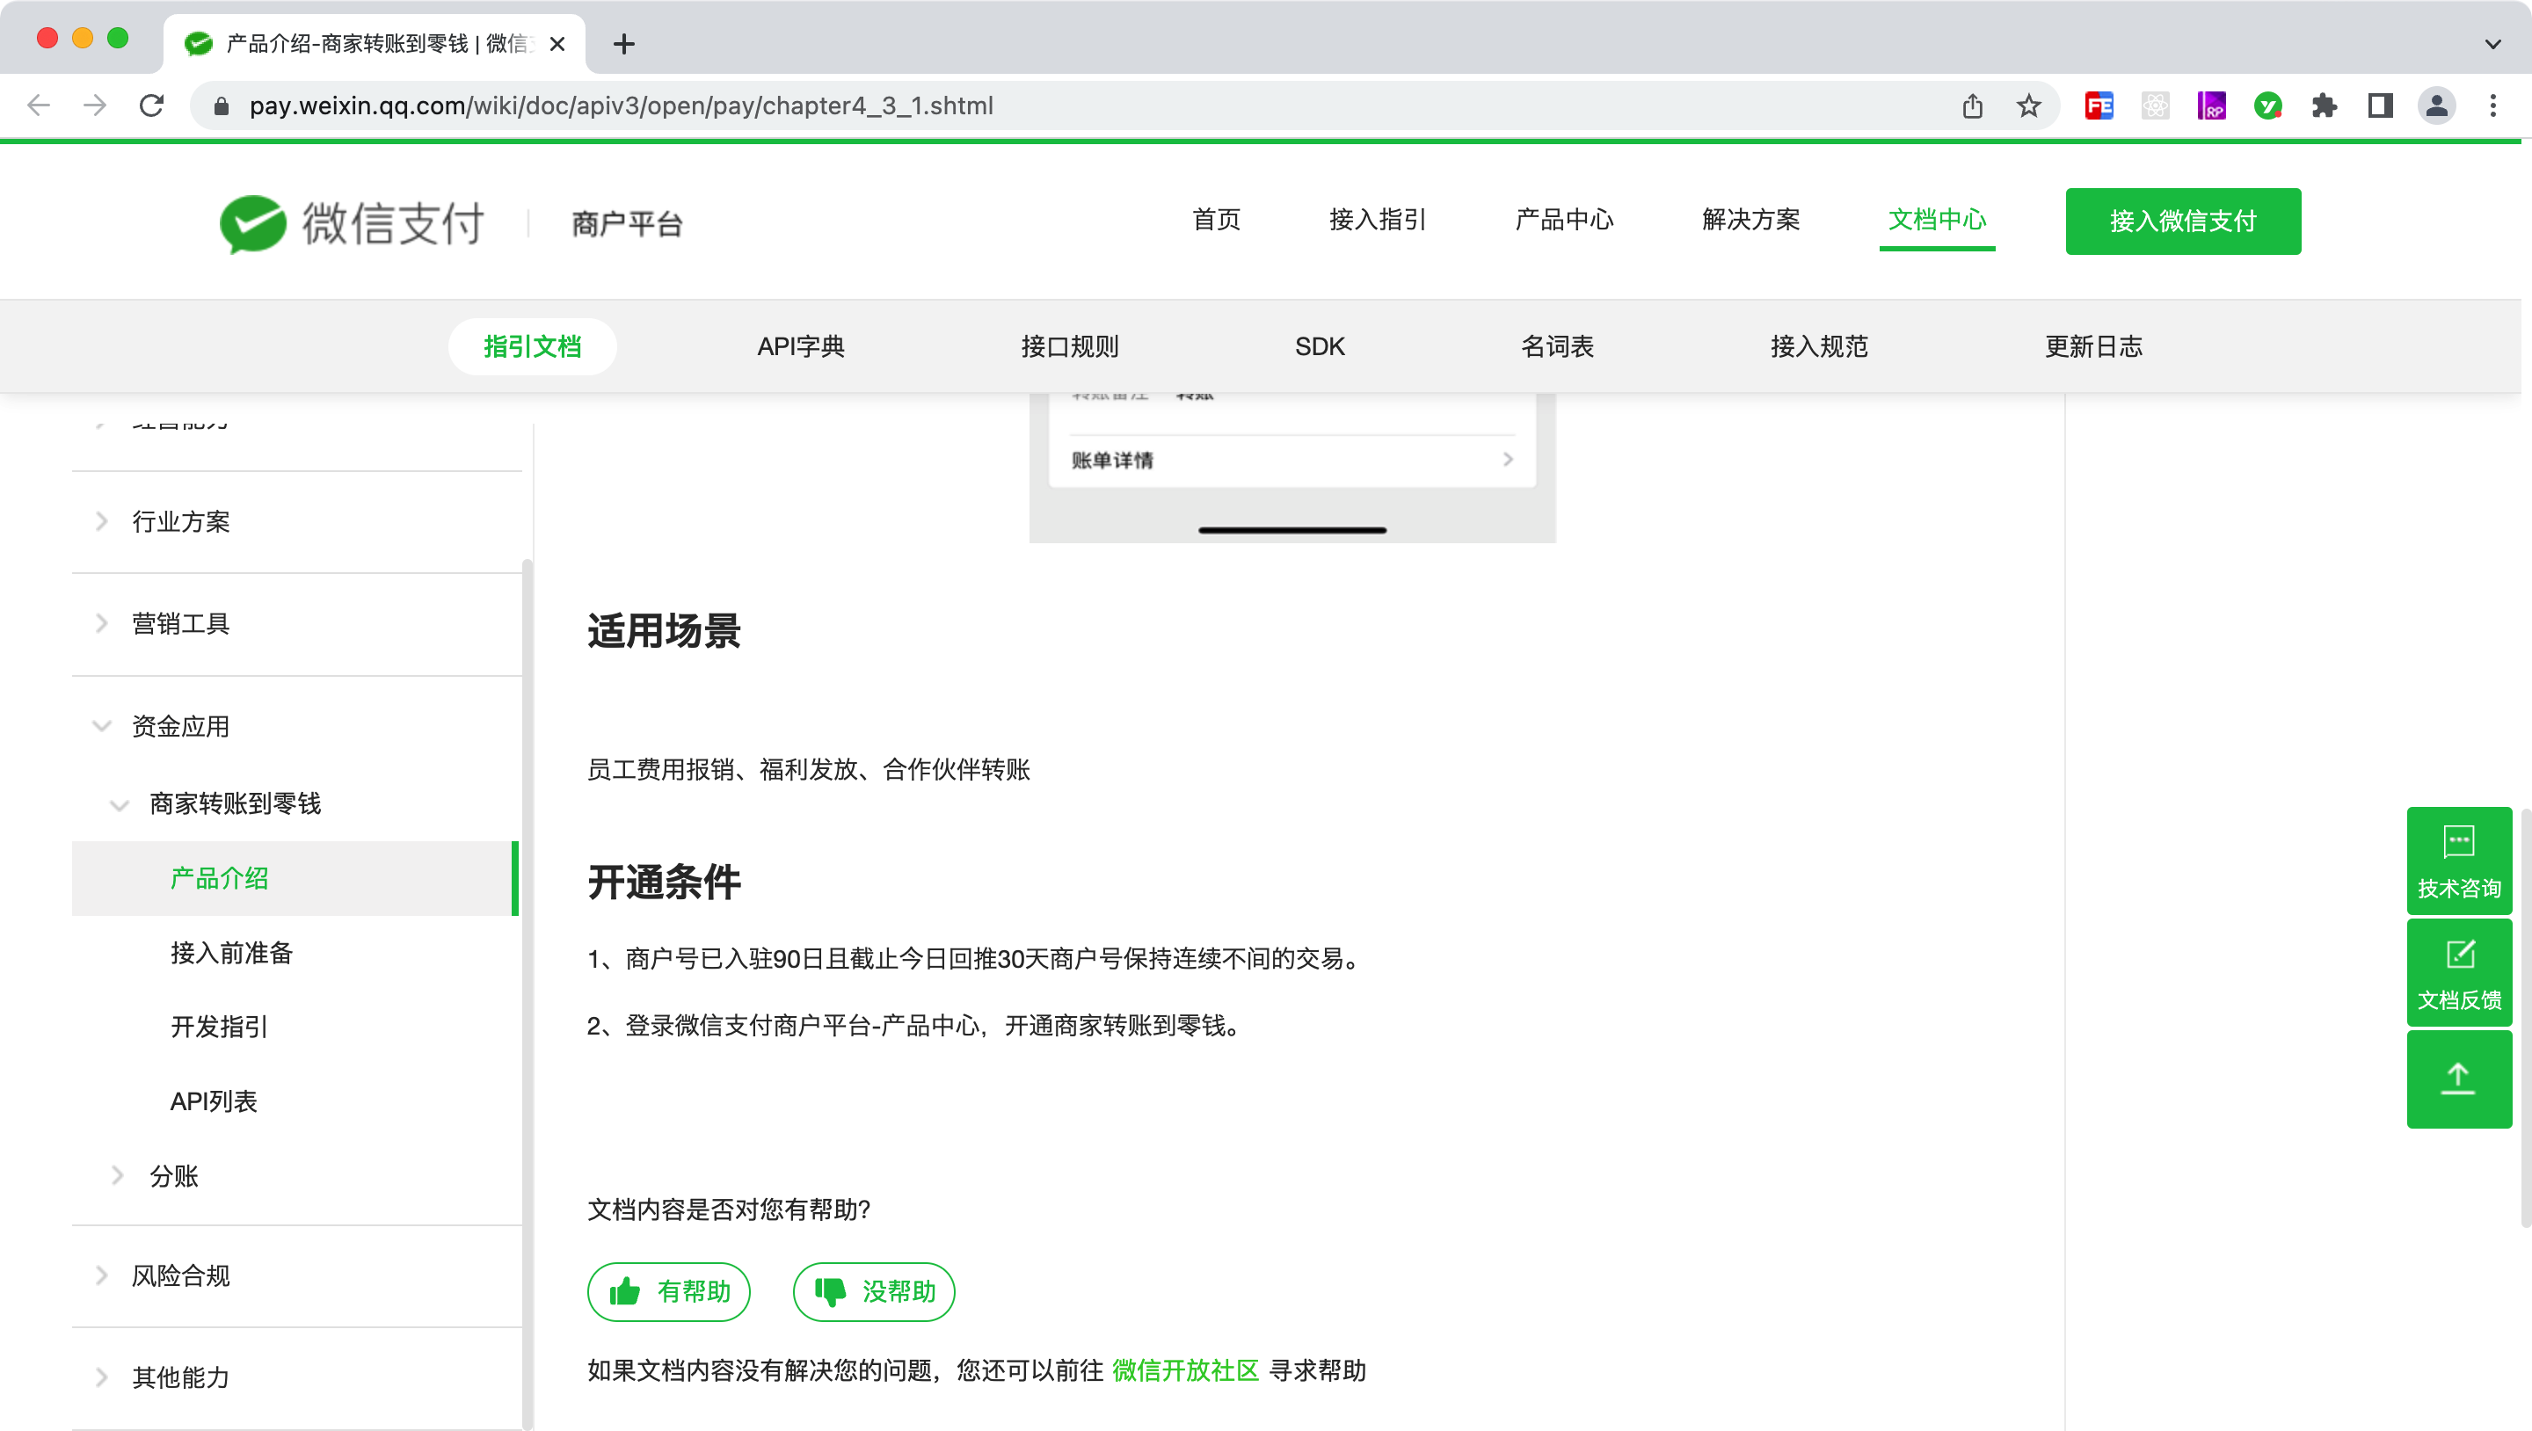This screenshot has height=1431, width=2532.
Task: Click the thumbs-up 有帮助 button
Action: point(668,1291)
